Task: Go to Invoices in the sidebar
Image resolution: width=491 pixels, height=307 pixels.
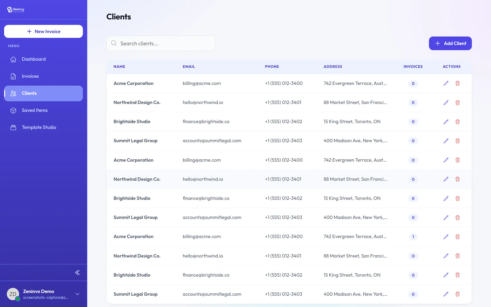Action: tap(43, 76)
